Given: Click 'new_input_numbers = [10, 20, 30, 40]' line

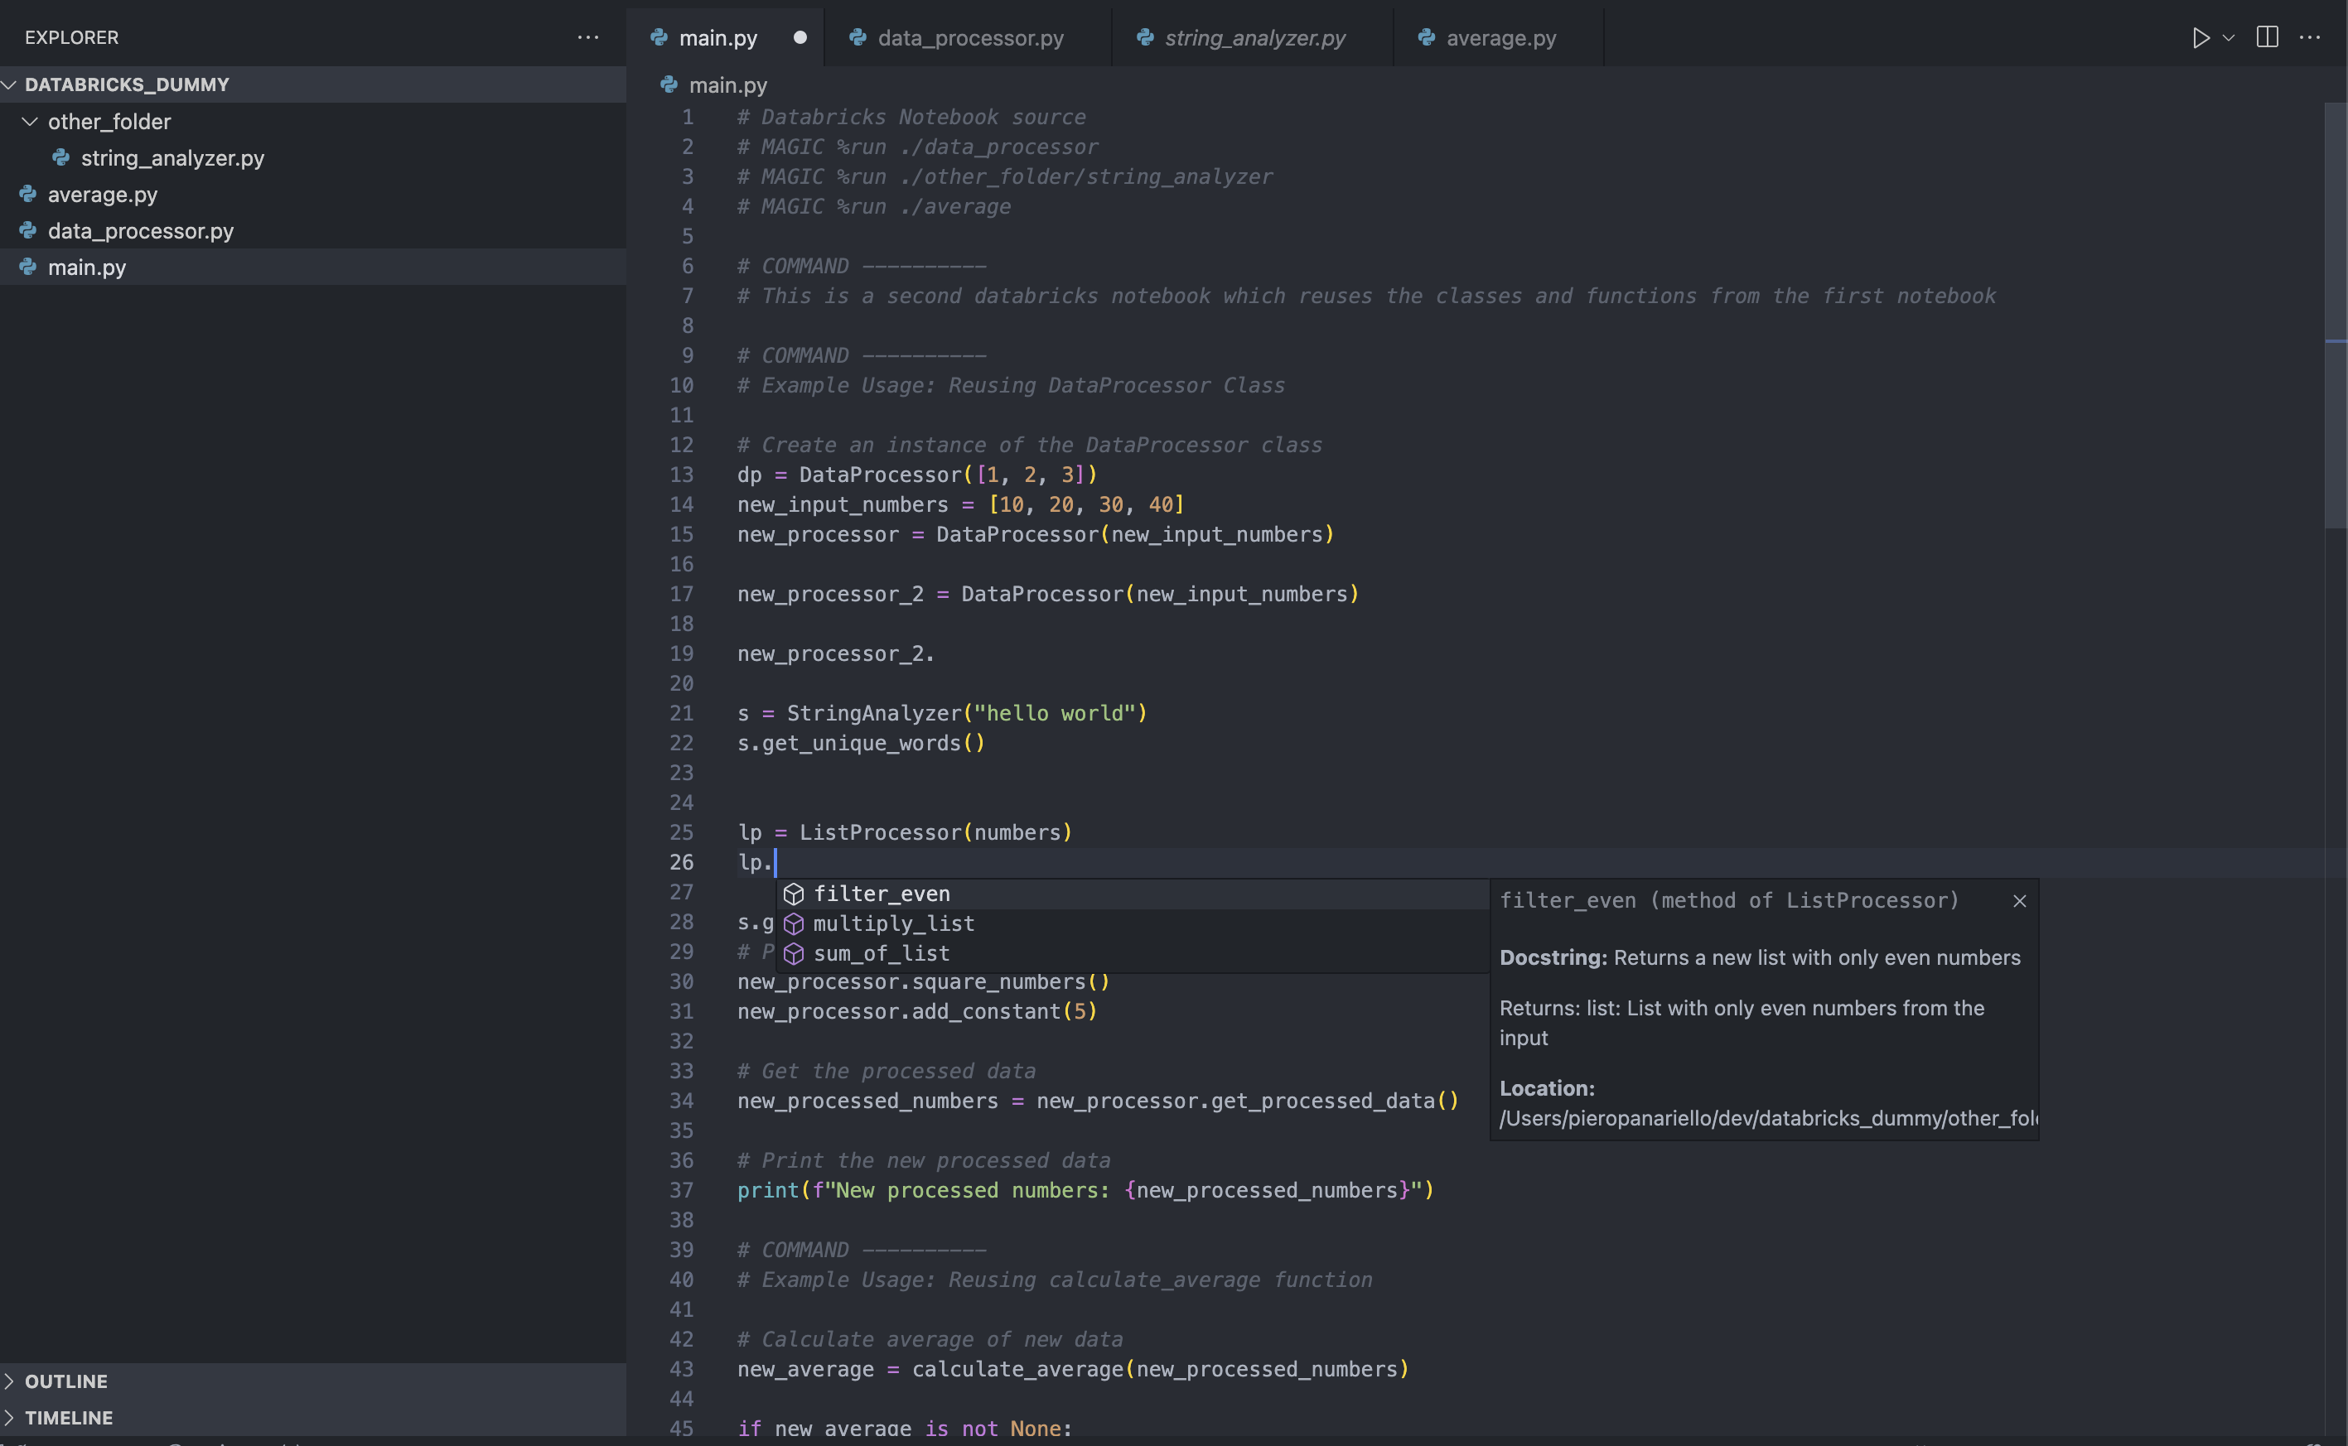Looking at the screenshot, I should [x=960, y=504].
